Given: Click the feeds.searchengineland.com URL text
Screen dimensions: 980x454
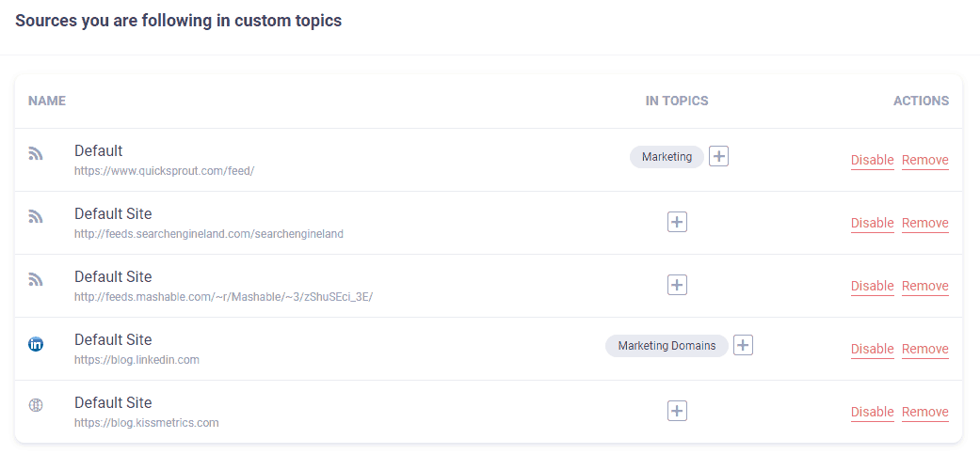Looking at the screenshot, I should 209,234.
